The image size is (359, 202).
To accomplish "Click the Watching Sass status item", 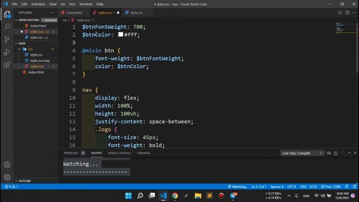I will 237,187.
